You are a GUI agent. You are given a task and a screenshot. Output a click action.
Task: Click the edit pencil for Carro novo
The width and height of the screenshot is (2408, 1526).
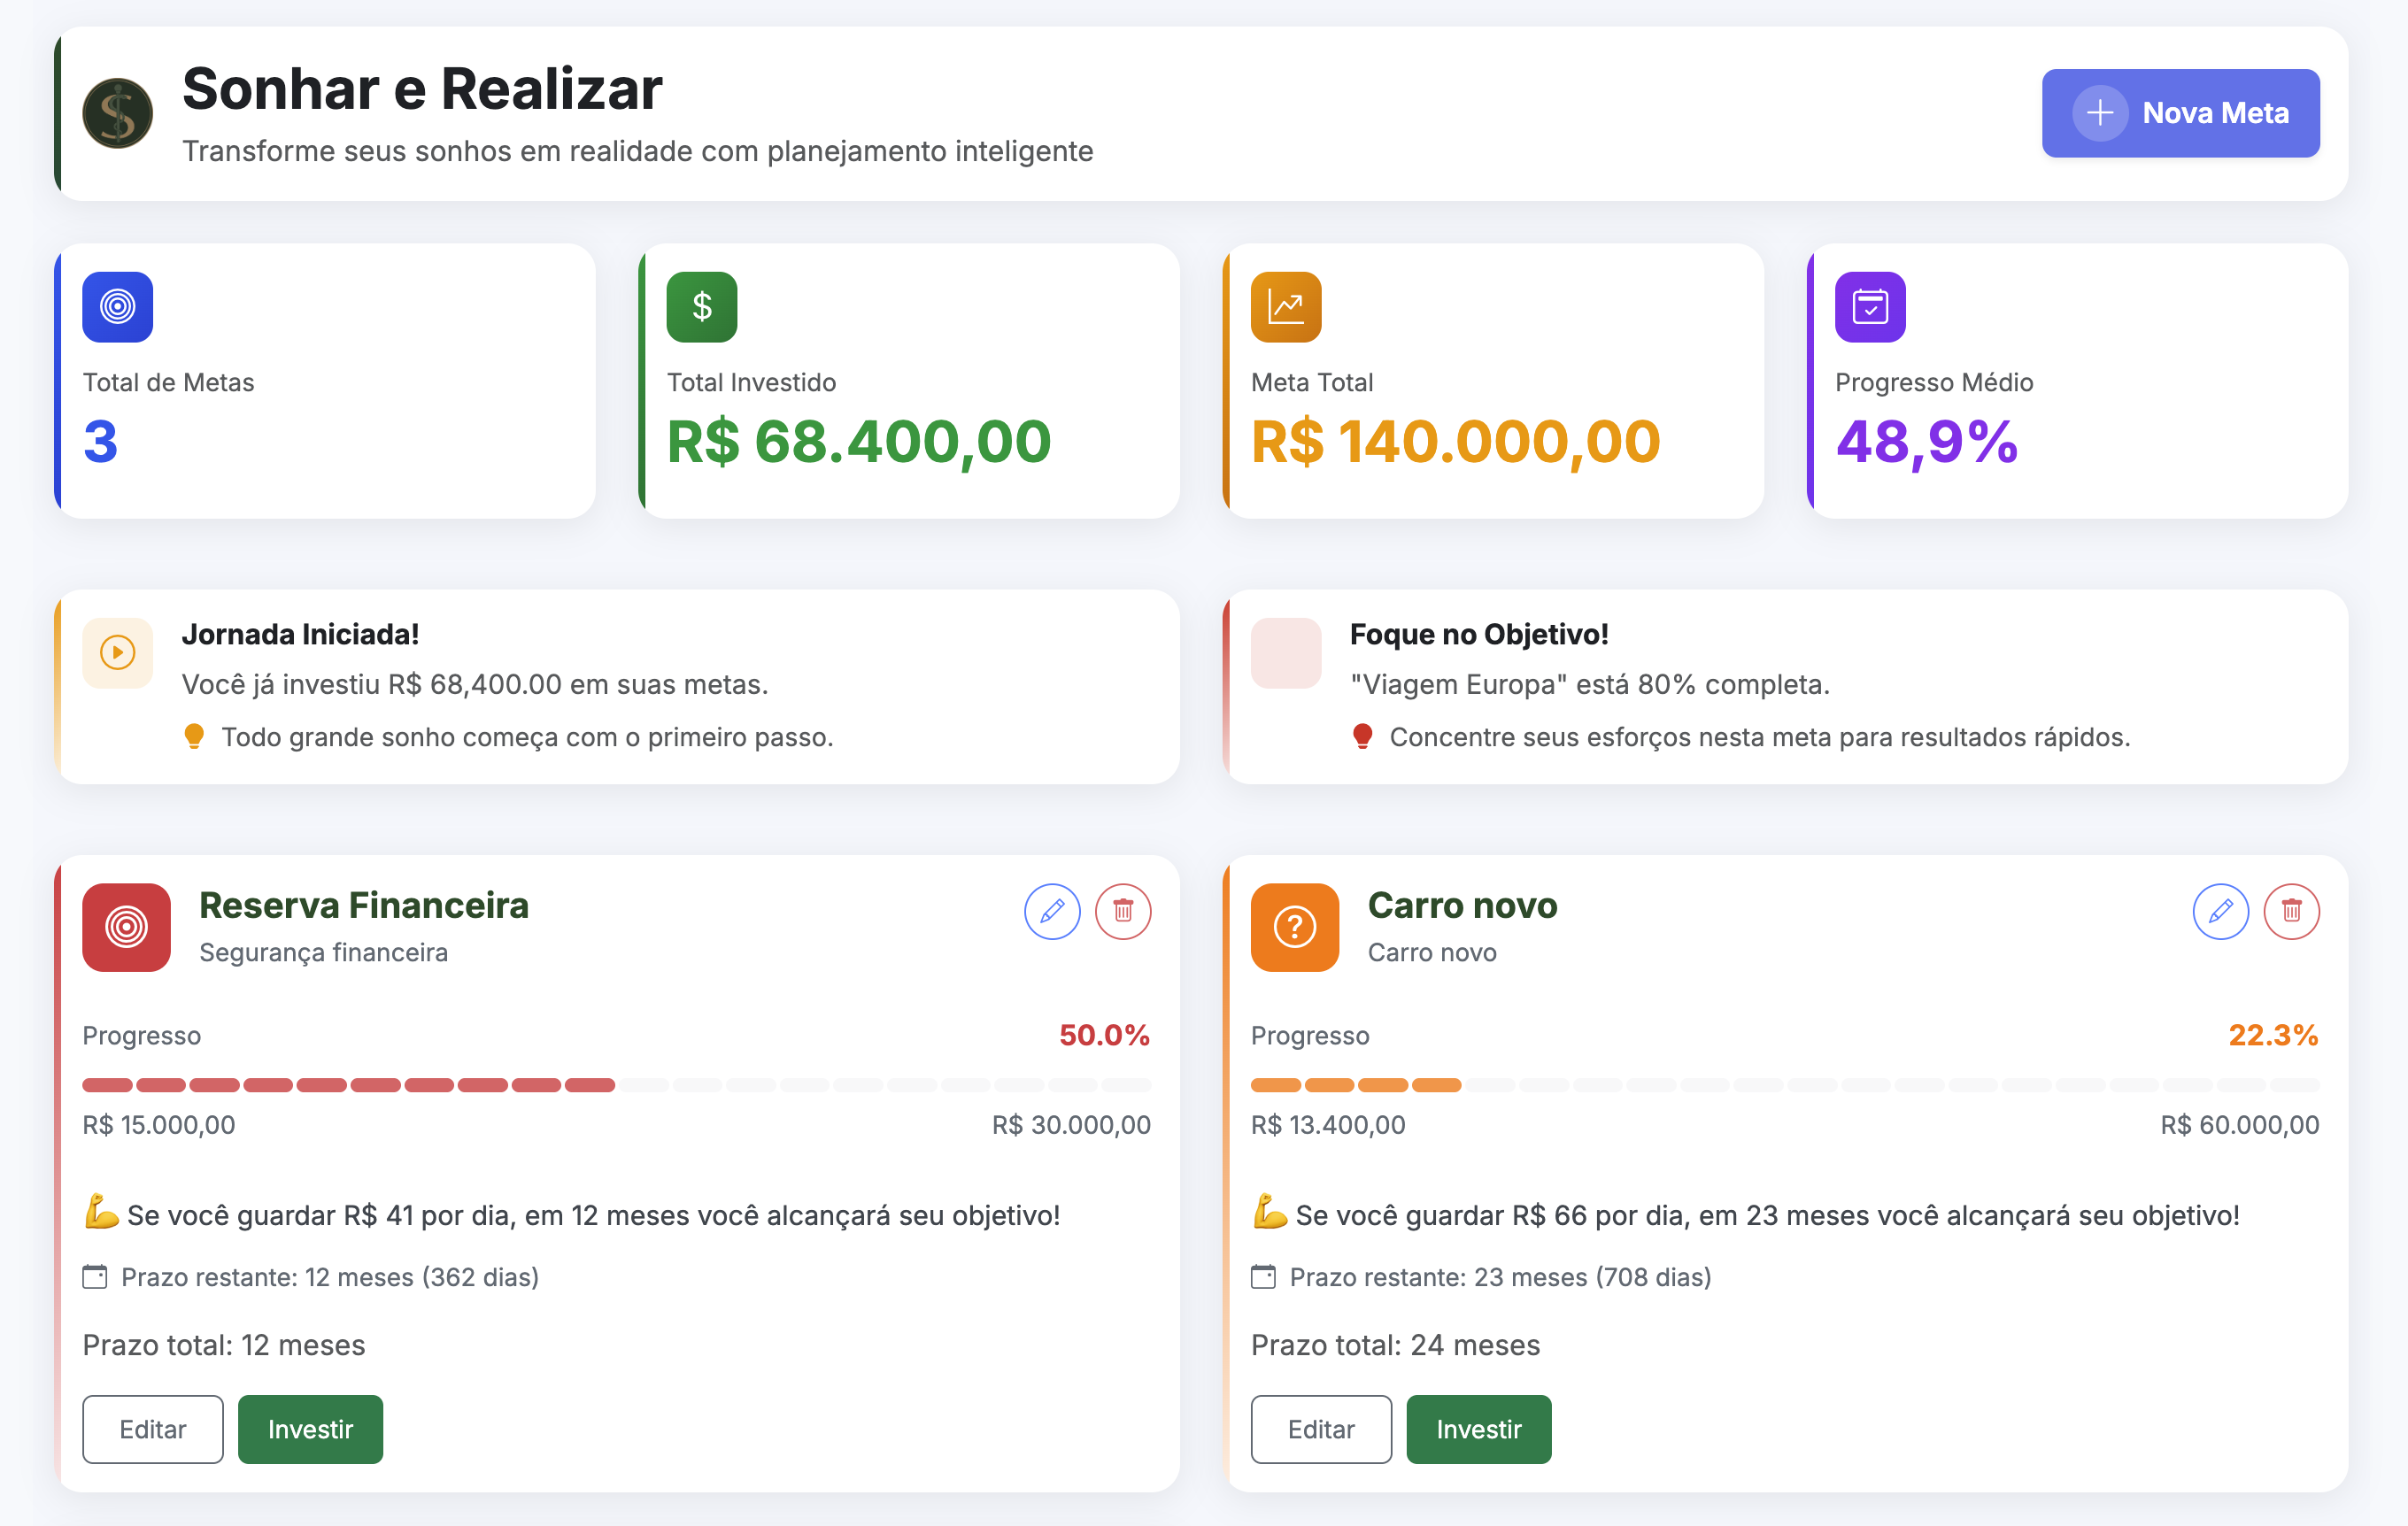[x=2220, y=911]
